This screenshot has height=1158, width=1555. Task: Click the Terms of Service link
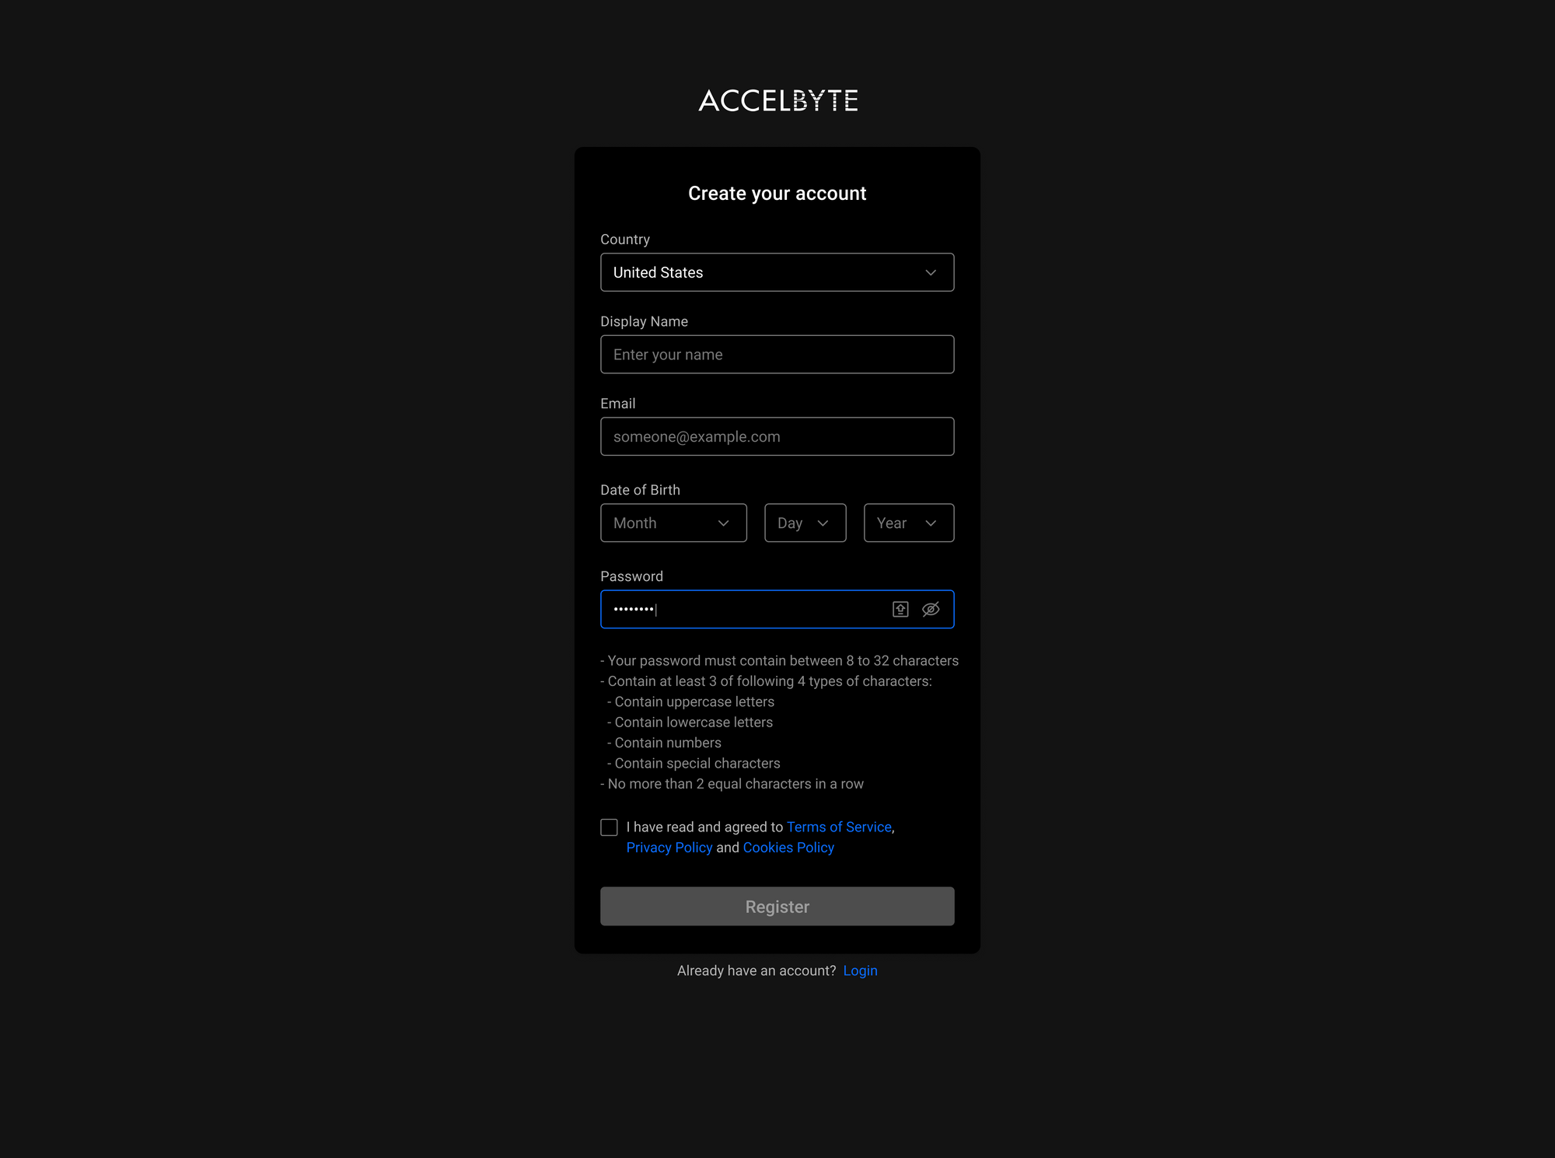839,827
